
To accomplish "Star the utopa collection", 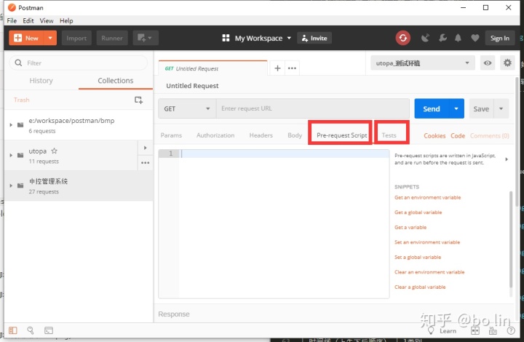I will [x=54, y=151].
